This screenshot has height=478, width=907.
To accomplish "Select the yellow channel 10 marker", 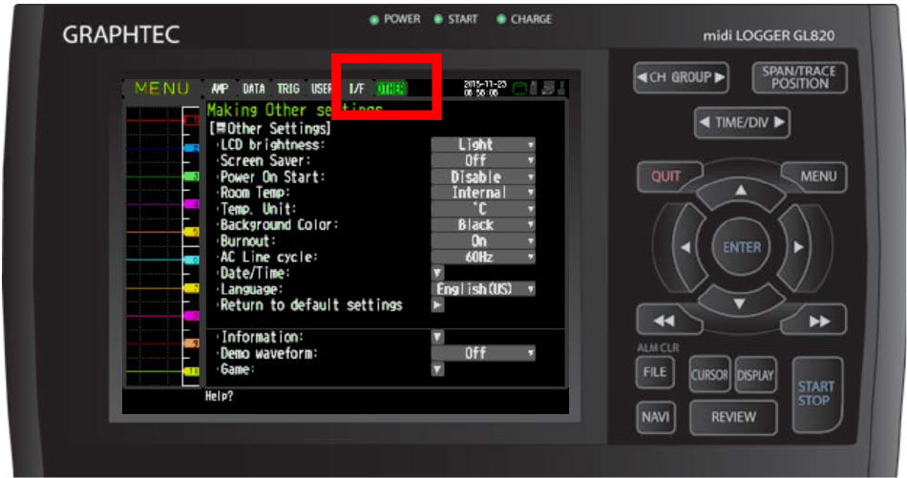I will pyautogui.click(x=192, y=371).
